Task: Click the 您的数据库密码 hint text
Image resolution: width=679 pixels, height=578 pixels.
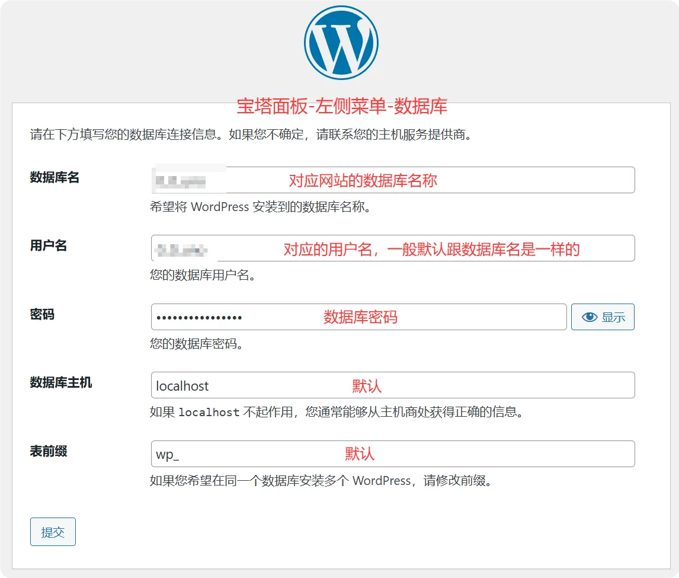Action: click(x=196, y=344)
